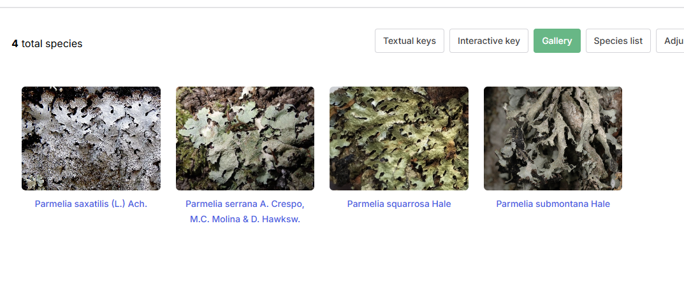Click the bold number 4 in species count
The image size is (684, 305).
[x=15, y=44]
